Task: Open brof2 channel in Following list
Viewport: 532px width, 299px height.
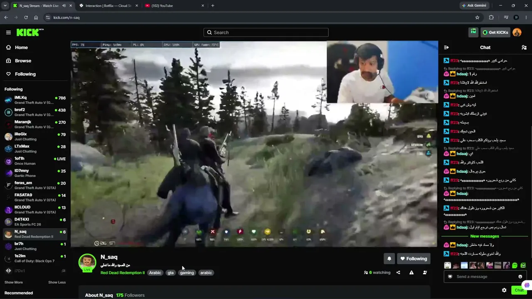Action: coord(35,112)
